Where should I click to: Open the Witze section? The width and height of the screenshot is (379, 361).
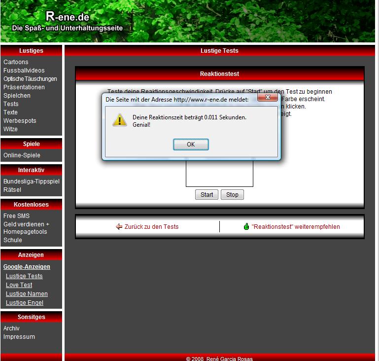point(10,129)
